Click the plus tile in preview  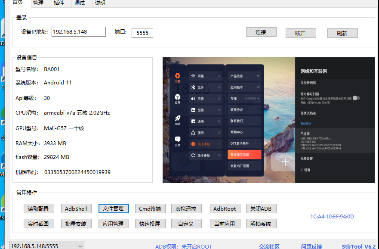tap(285, 162)
